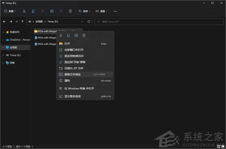Click Temp (E:) in the address bar breadcrumb

[53, 22]
